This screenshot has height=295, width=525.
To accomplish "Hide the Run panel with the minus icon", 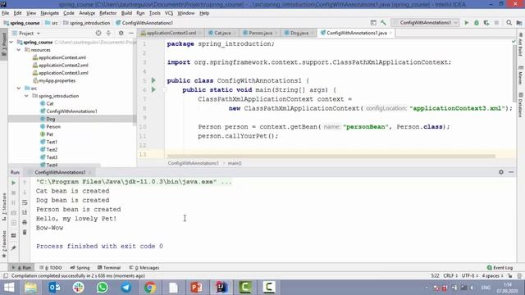I will coord(511,172).
